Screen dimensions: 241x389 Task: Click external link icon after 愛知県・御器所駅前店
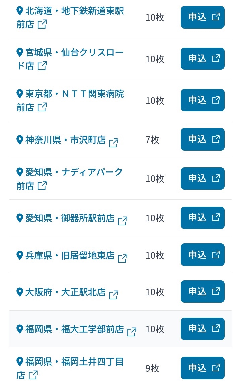[x=123, y=221]
